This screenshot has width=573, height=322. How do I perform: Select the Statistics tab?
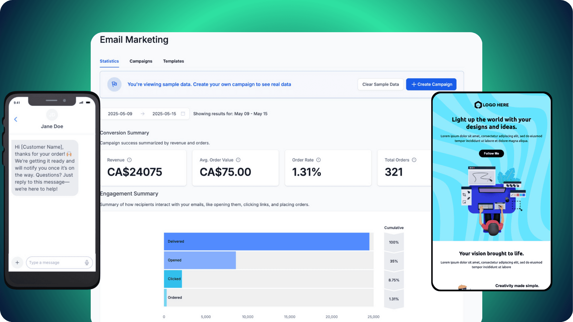click(x=109, y=61)
